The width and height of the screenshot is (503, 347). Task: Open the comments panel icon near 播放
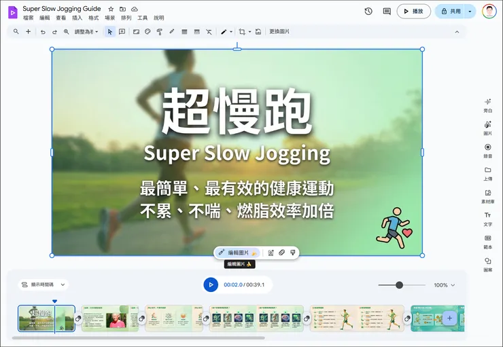387,12
